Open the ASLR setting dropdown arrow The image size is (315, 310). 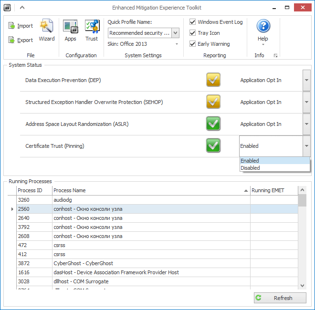306,124
